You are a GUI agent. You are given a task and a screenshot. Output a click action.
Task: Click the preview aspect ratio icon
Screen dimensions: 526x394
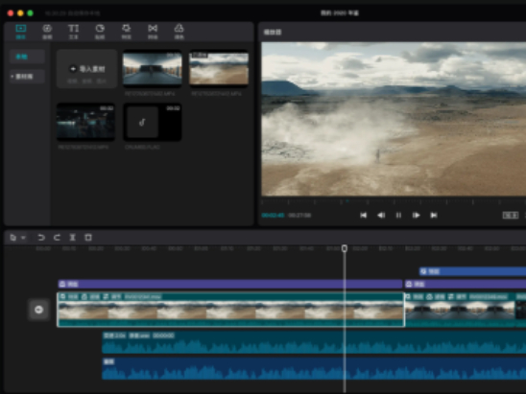[x=511, y=215]
